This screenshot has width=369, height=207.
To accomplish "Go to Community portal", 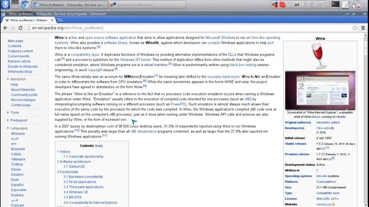I will click(x=24, y=95).
